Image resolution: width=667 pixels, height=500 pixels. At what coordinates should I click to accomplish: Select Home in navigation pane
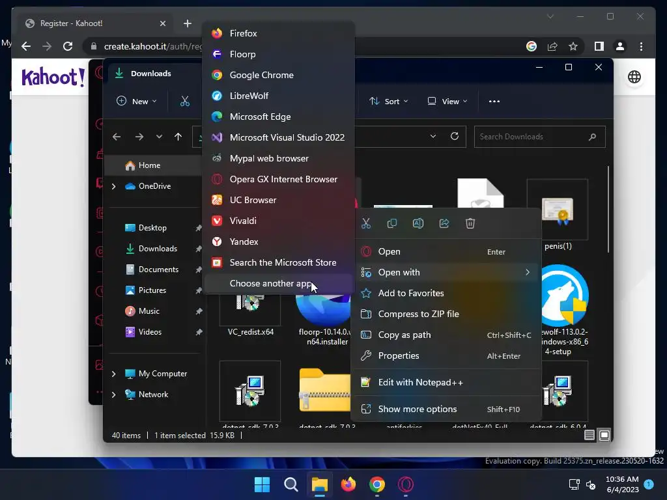(152, 165)
